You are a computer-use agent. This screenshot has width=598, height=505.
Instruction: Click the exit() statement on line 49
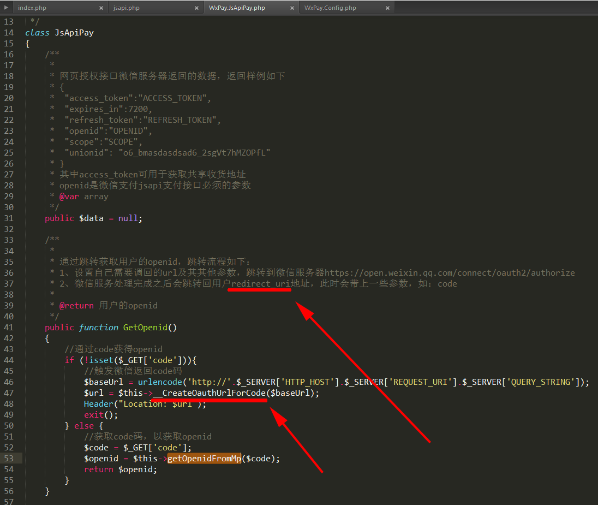pos(93,415)
